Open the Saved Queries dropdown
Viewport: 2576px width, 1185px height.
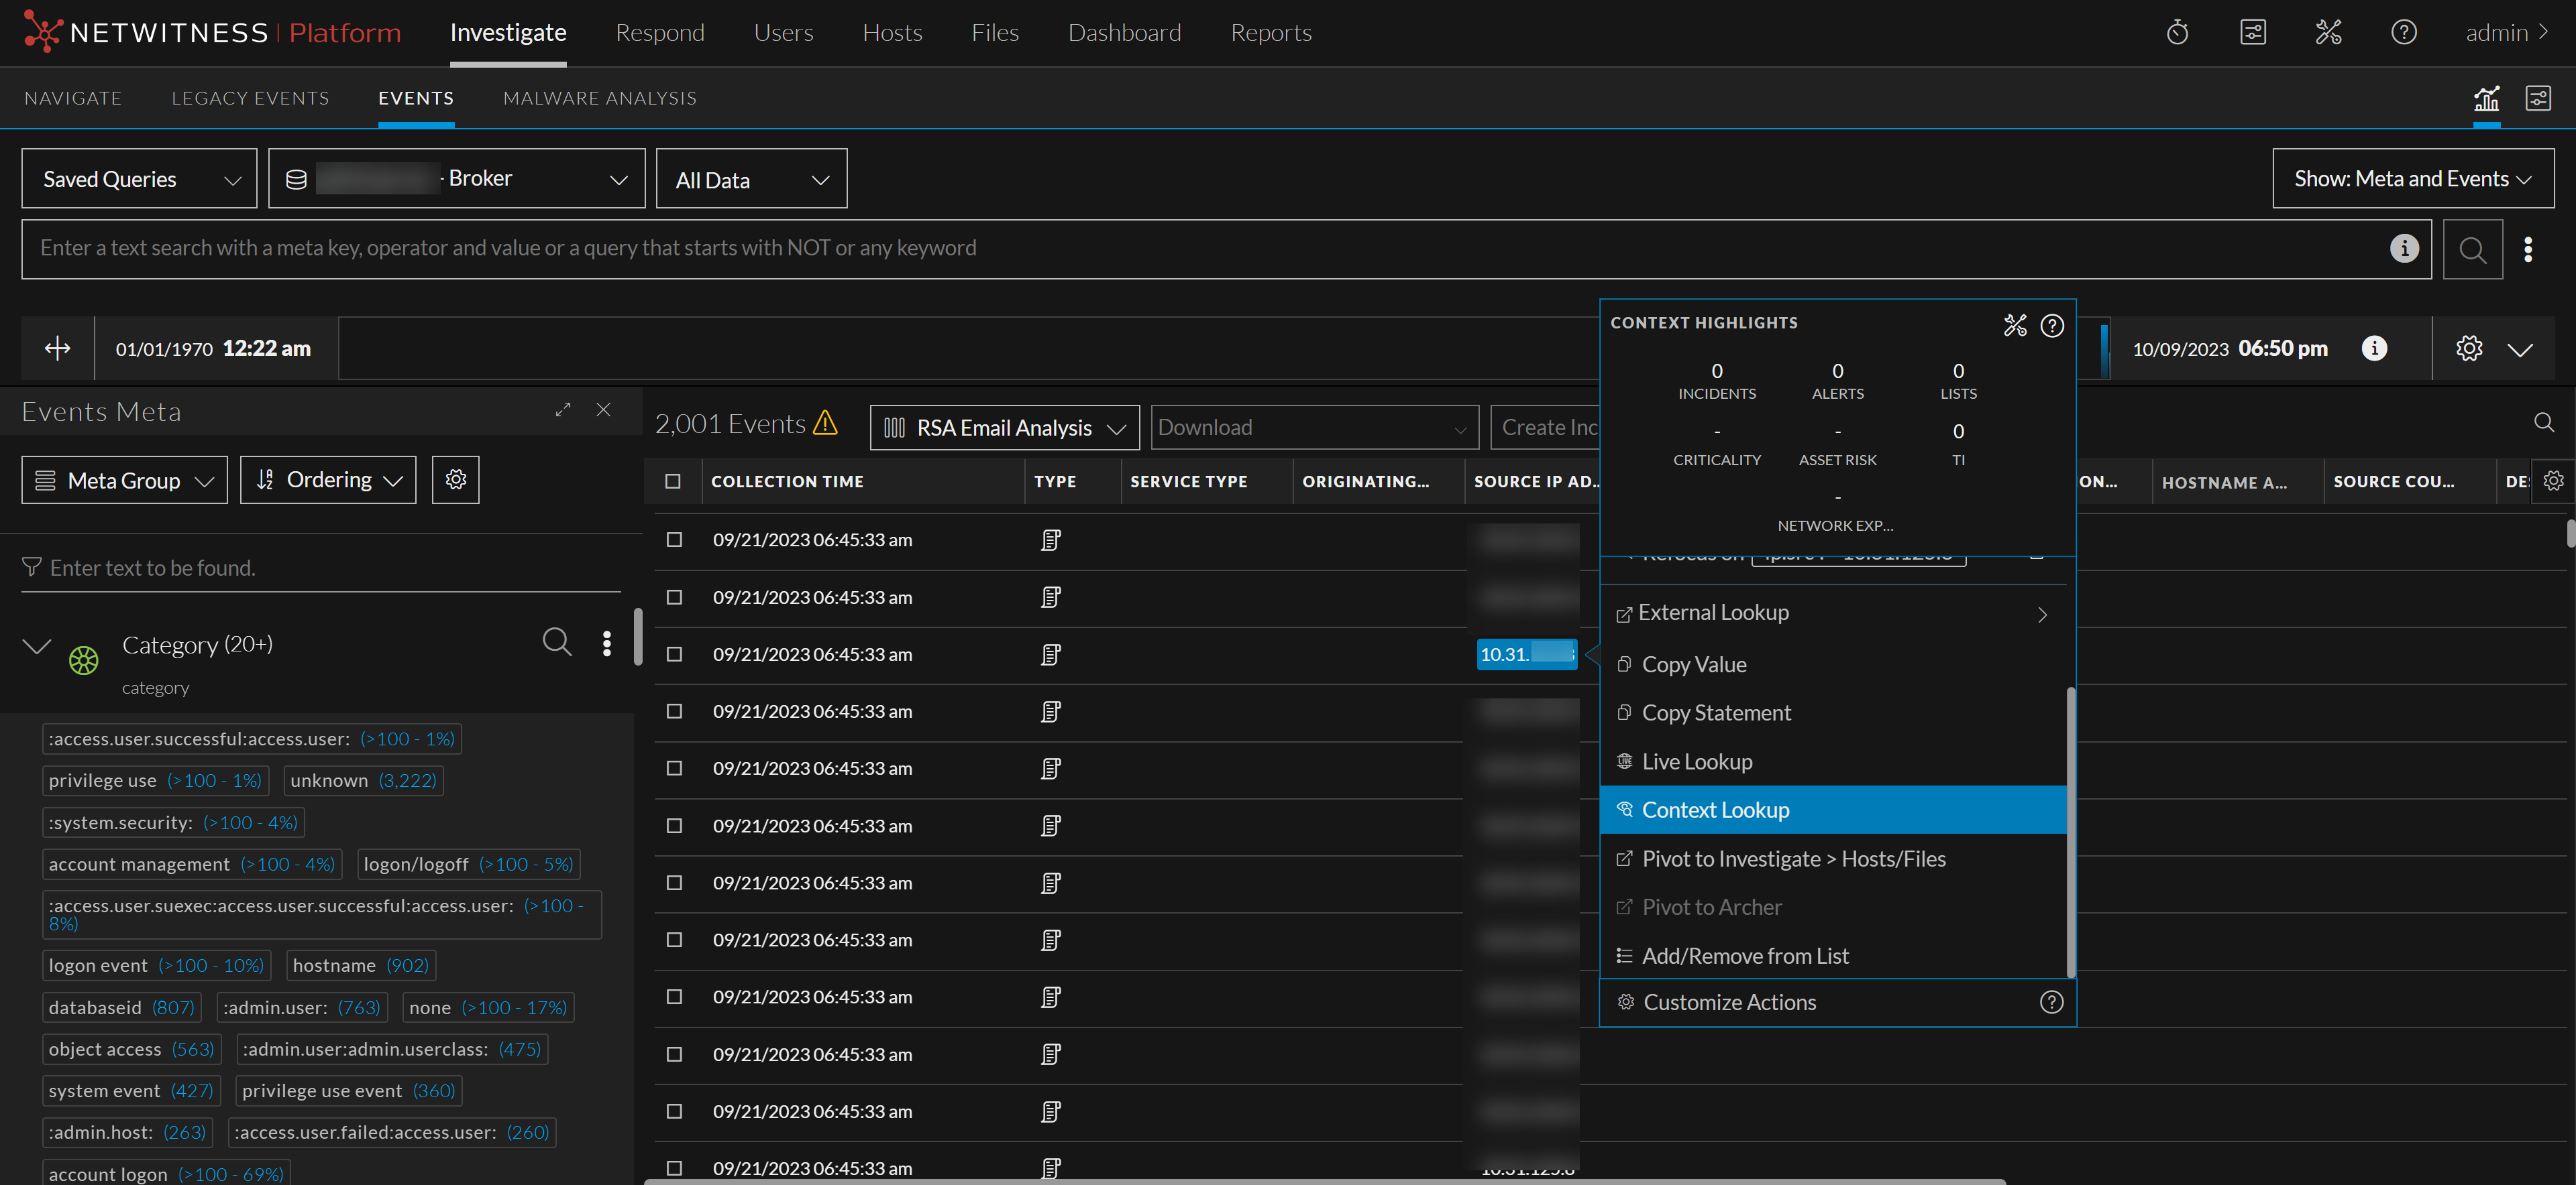click(x=139, y=180)
